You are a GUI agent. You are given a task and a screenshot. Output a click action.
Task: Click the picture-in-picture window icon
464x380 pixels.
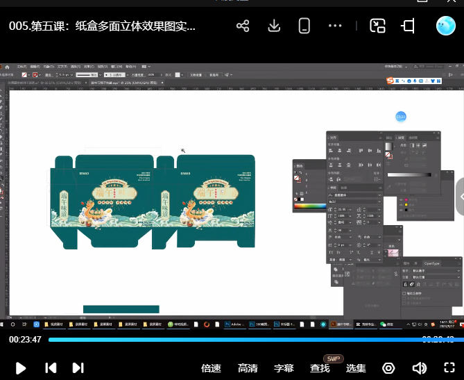(377, 26)
